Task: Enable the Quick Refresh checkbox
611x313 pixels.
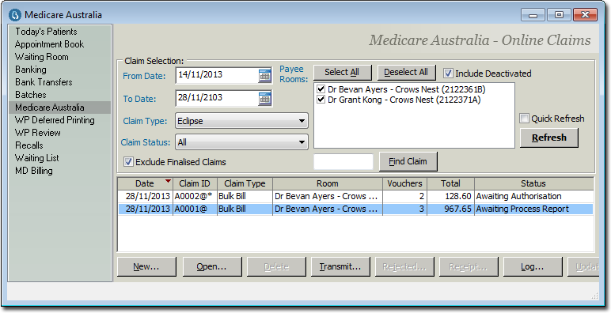Action: tap(525, 119)
